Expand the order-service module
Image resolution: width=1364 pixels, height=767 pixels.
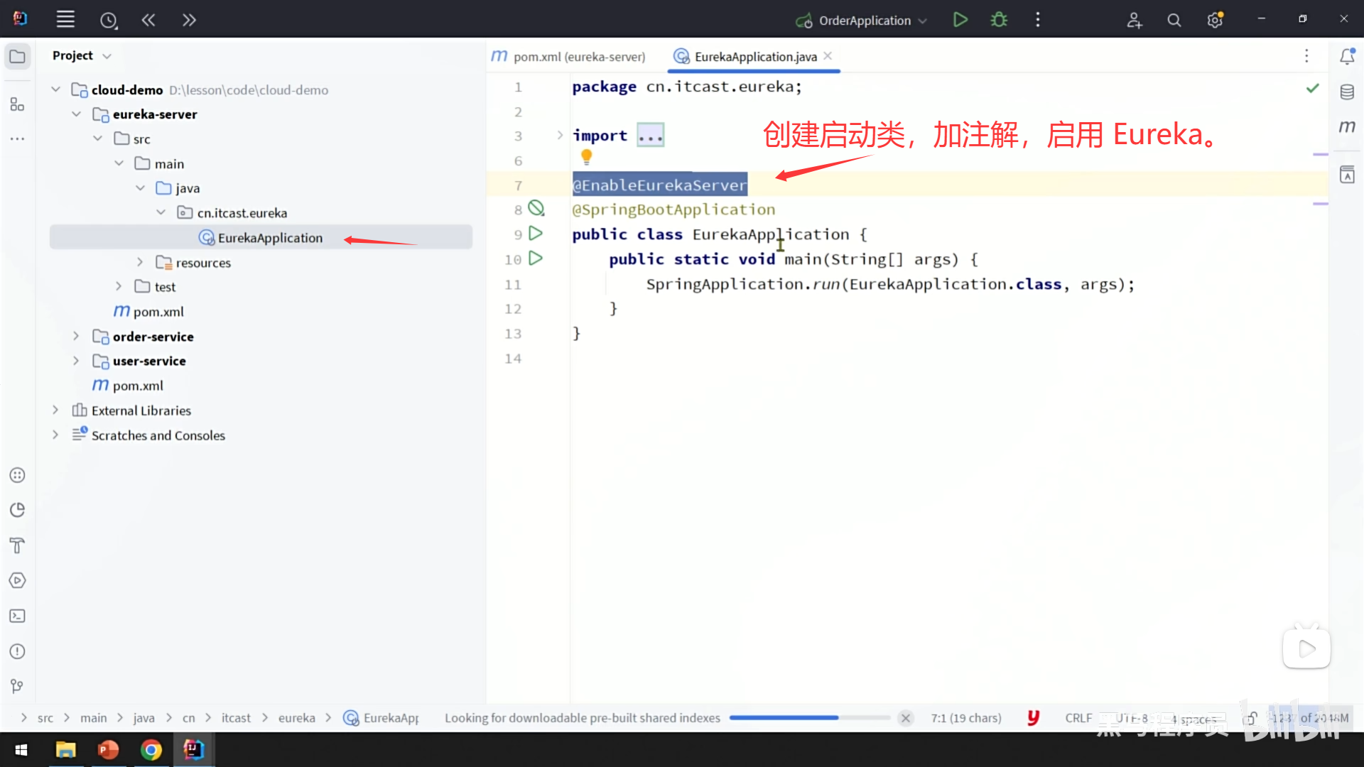point(76,336)
